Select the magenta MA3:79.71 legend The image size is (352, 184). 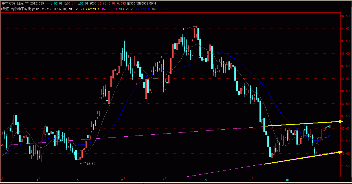(109, 9)
